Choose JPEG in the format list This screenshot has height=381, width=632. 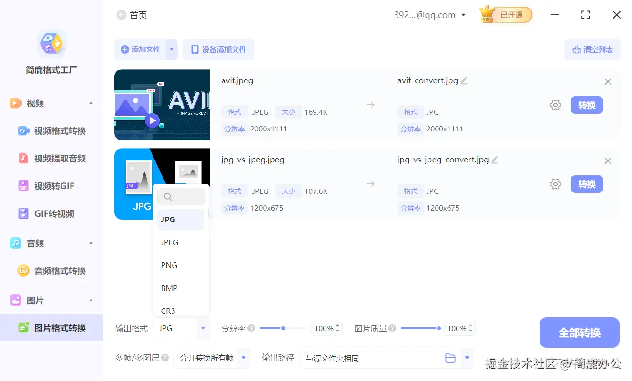point(181,242)
